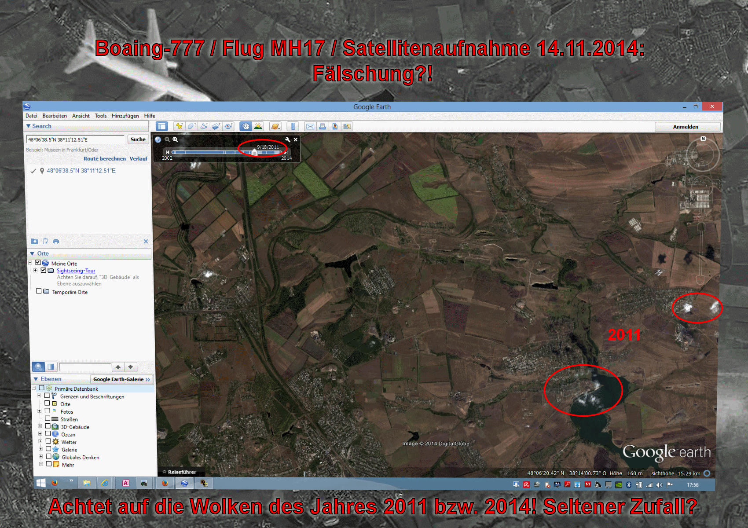Open the Windows Start button
Screen dimensions: 748x528
point(41,483)
